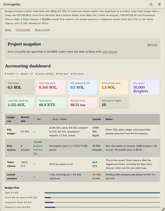Image resolution: width=165 pixels, height=211 pixels.
Task: Select the Tezos pieces logged card
Action: click(114, 103)
